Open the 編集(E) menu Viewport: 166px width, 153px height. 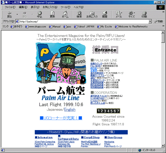23,7
